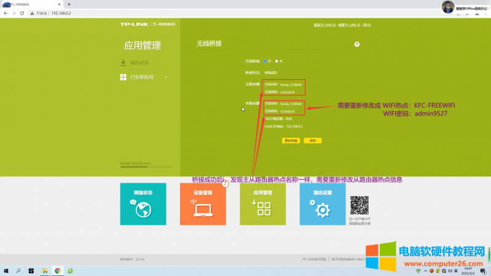Select the 关 radio for 无线桥接
The width and height of the screenshot is (491, 276).
click(x=277, y=61)
